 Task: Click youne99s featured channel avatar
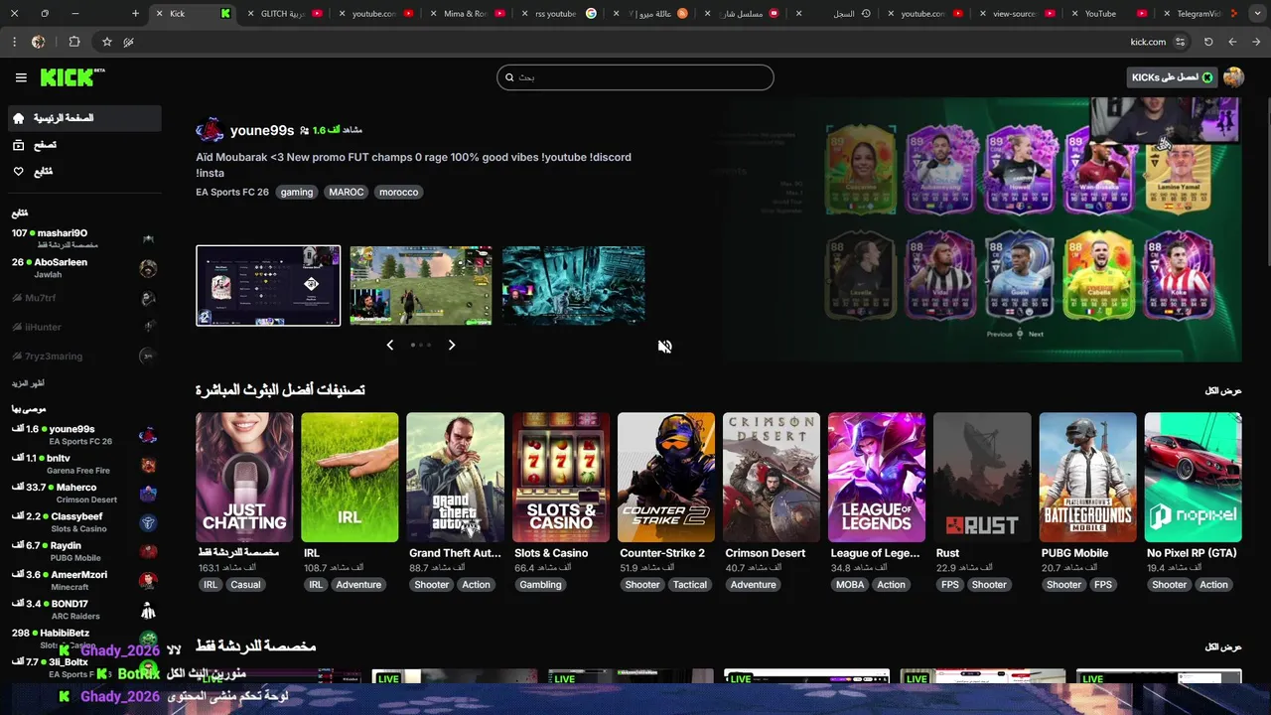[x=210, y=130]
